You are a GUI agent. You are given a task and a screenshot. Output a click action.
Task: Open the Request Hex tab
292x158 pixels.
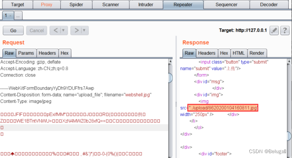(x=64, y=53)
